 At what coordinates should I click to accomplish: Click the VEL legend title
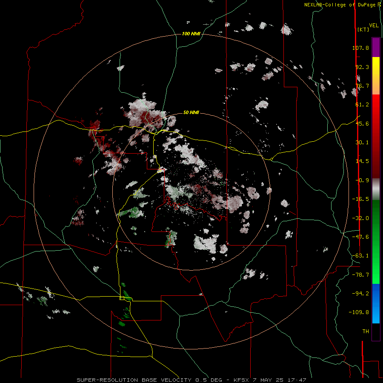point(374,26)
